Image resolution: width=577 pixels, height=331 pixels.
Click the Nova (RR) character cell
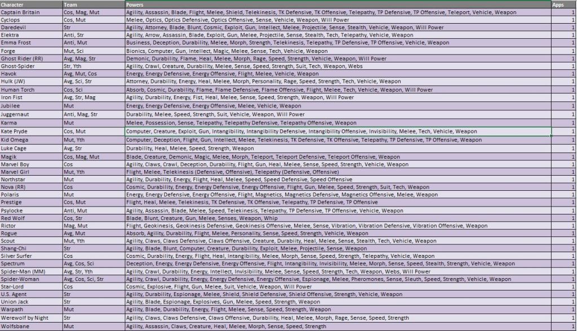coord(31,187)
